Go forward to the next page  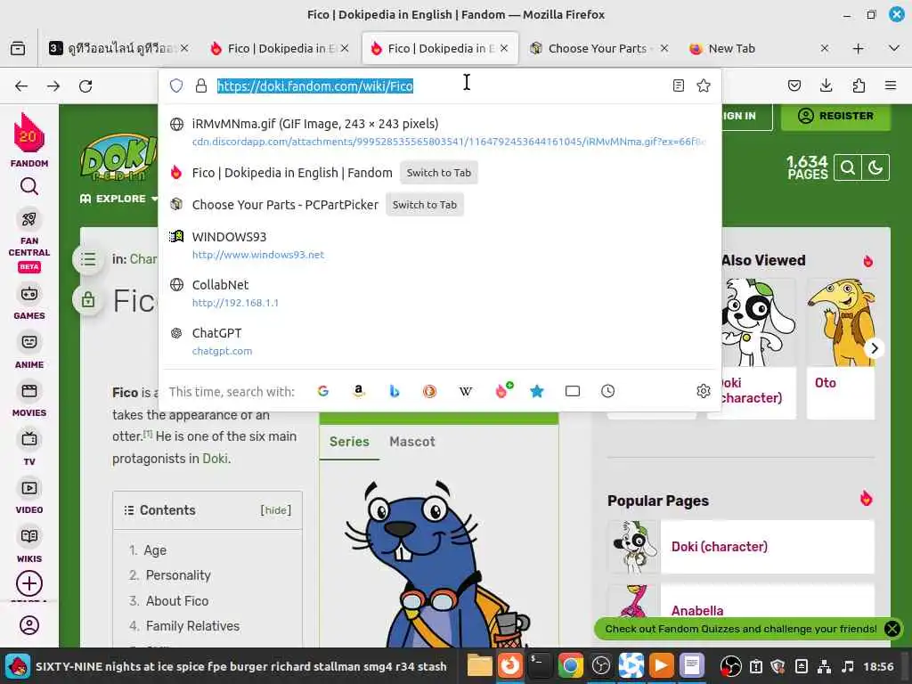pos(53,86)
